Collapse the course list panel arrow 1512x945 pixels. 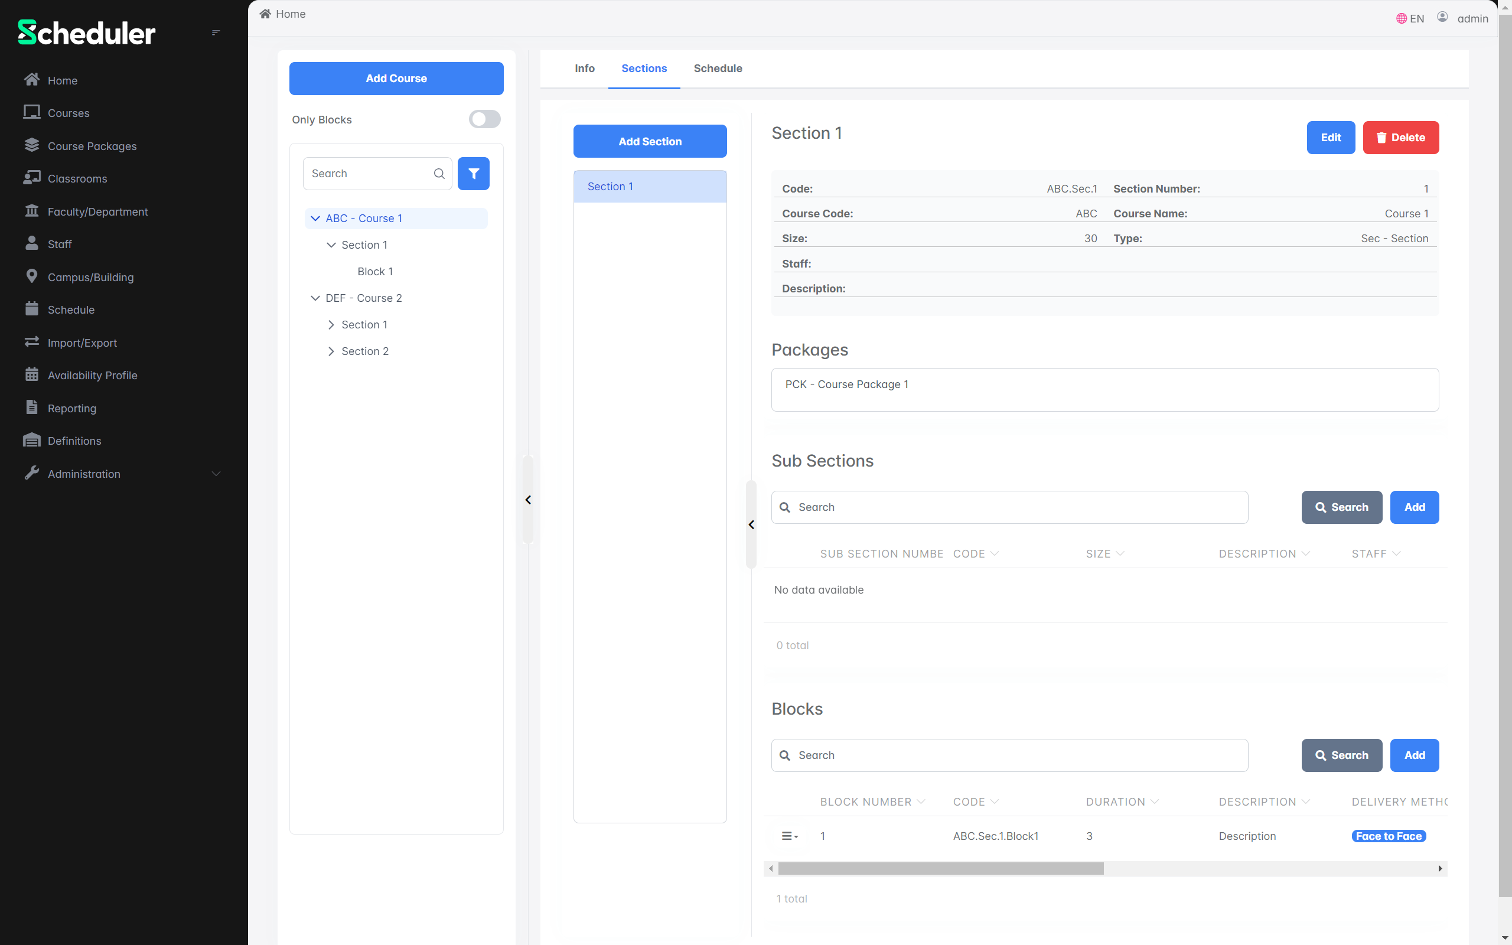[528, 500]
